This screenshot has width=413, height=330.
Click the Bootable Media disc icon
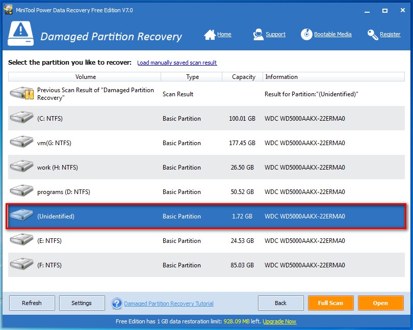[306, 35]
